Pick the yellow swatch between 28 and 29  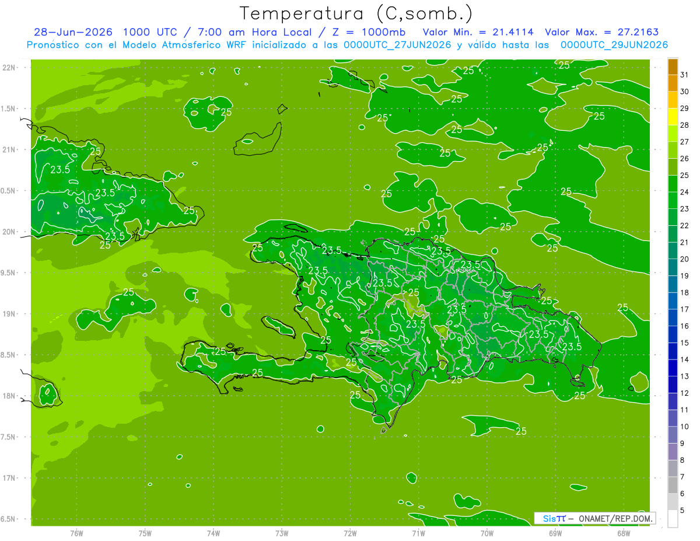tap(673, 117)
